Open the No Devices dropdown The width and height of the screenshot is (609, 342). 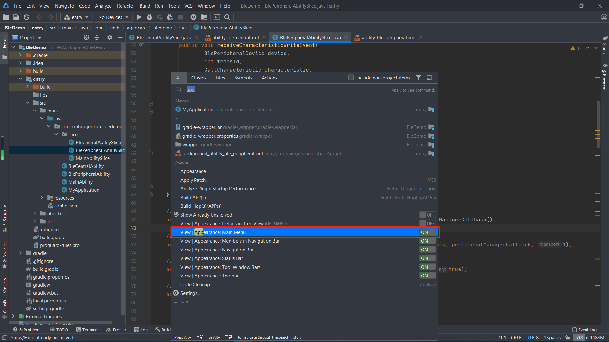pos(113,17)
